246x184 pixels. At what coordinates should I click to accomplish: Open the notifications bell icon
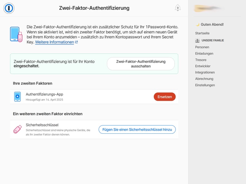coord(177,8)
